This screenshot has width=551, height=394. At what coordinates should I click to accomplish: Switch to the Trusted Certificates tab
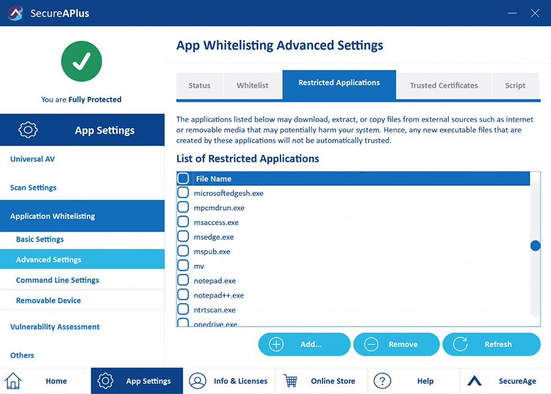pyautogui.click(x=444, y=86)
